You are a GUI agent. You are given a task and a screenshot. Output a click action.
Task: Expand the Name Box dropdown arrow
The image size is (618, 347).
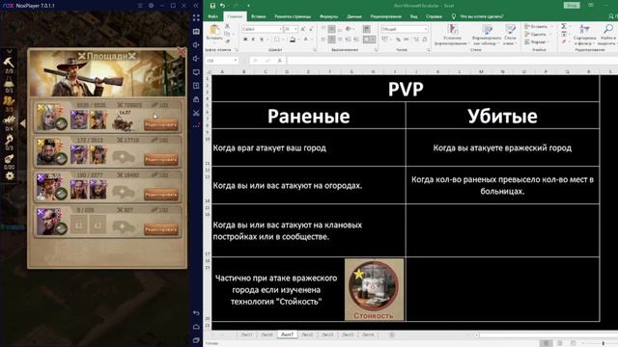pos(236,61)
